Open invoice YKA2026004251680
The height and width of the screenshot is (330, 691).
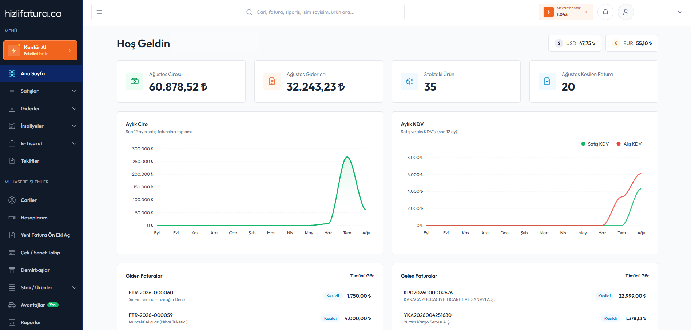[428, 315]
